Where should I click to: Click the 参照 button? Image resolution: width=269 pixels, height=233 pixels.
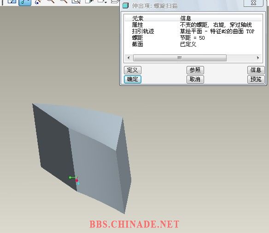coord(195,70)
